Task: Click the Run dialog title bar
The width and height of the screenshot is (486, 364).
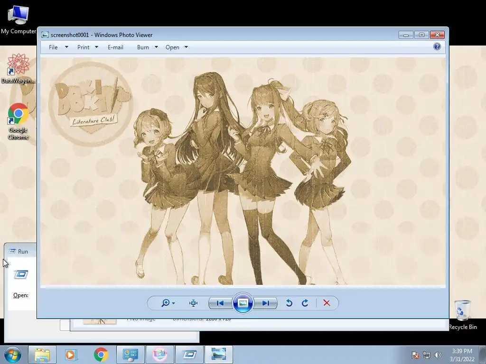Action: (20, 251)
